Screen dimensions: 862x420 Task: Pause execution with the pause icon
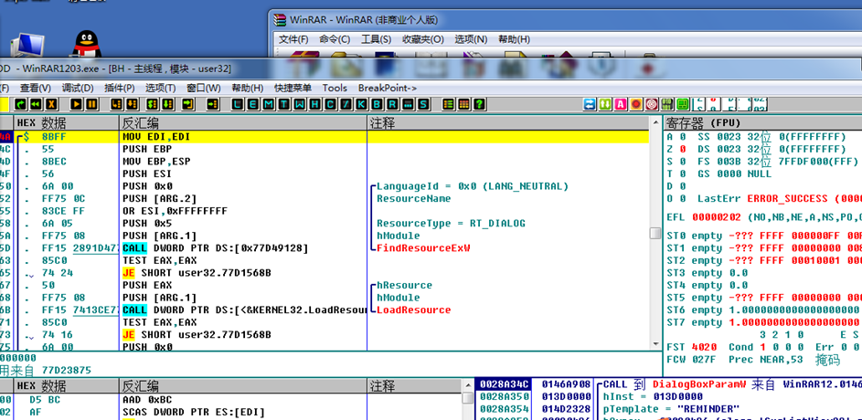91,104
